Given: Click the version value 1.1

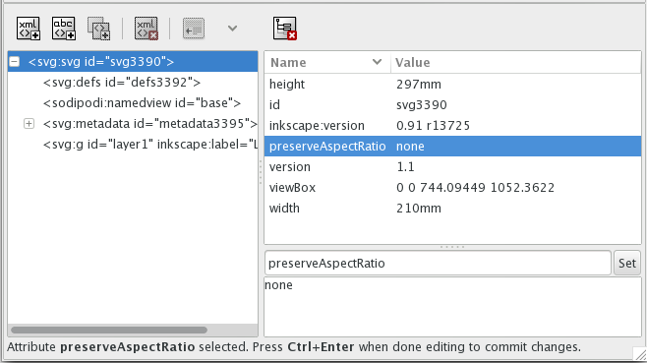Looking at the screenshot, I should pyautogui.click(x=406, y=167).
